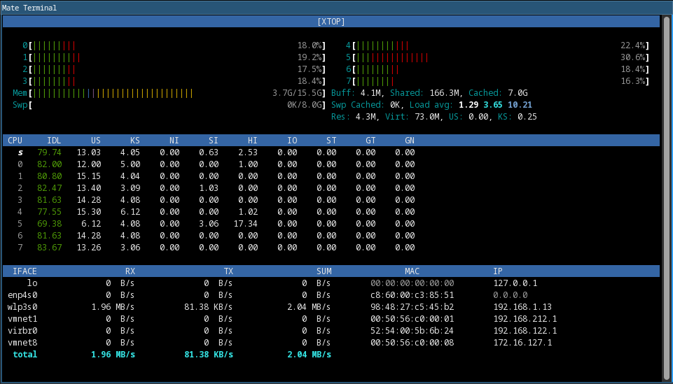Click the 15.15 US value for CPU 1
This screenshot has width=673, height=384.
[89, 176]
